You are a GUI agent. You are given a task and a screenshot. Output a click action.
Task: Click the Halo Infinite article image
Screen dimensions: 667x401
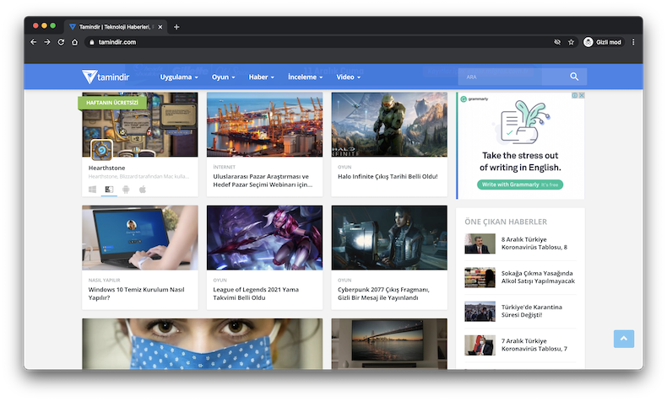click(389, 125)
